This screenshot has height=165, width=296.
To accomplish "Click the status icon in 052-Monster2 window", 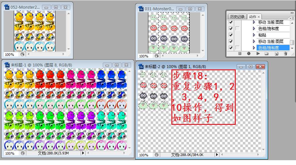I will click(22, 55).
